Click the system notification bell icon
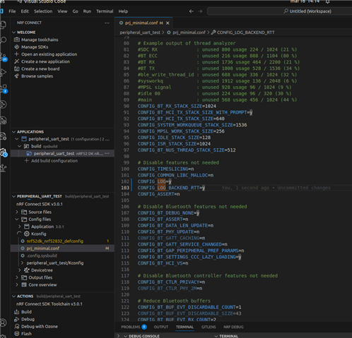Image resolution: width=352 pixels, height=338 pixels. click(x=327, y=1)
